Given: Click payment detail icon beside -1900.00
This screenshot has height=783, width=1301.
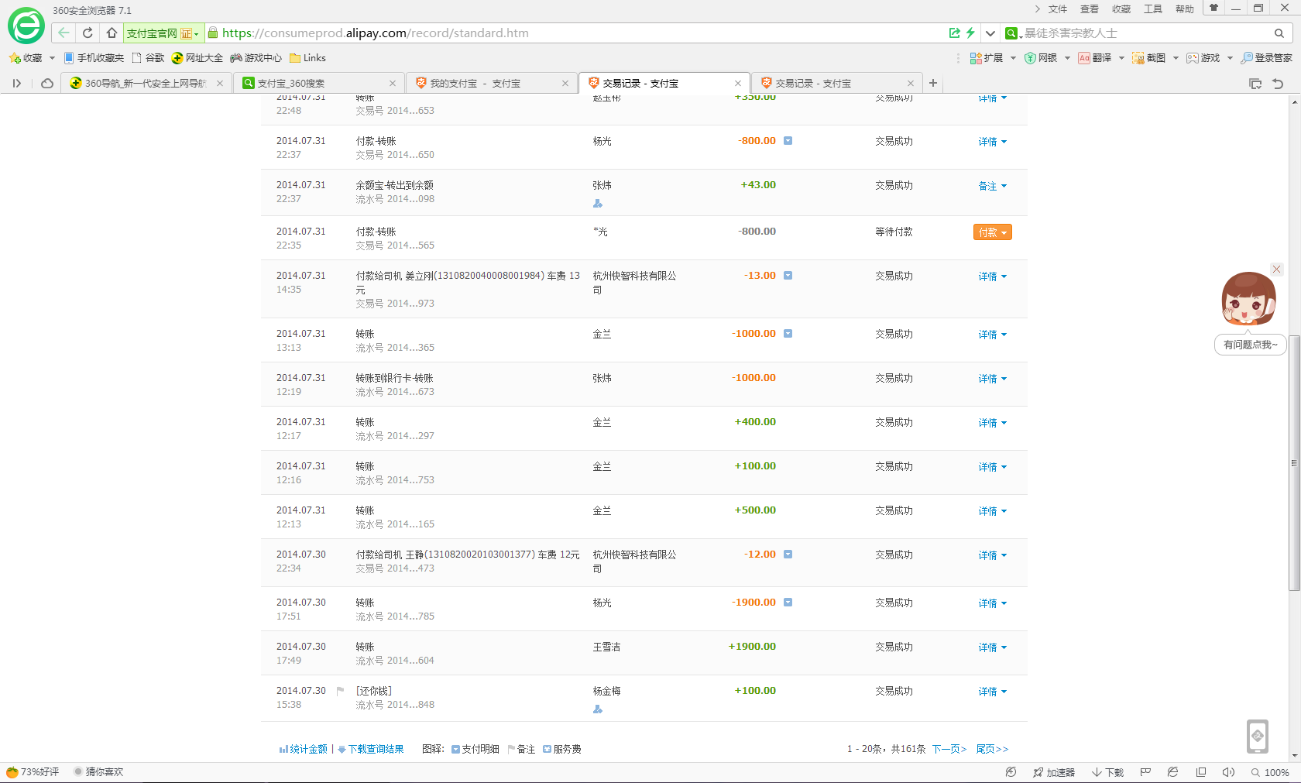Looking at the screenshot, I should point(788,603).
